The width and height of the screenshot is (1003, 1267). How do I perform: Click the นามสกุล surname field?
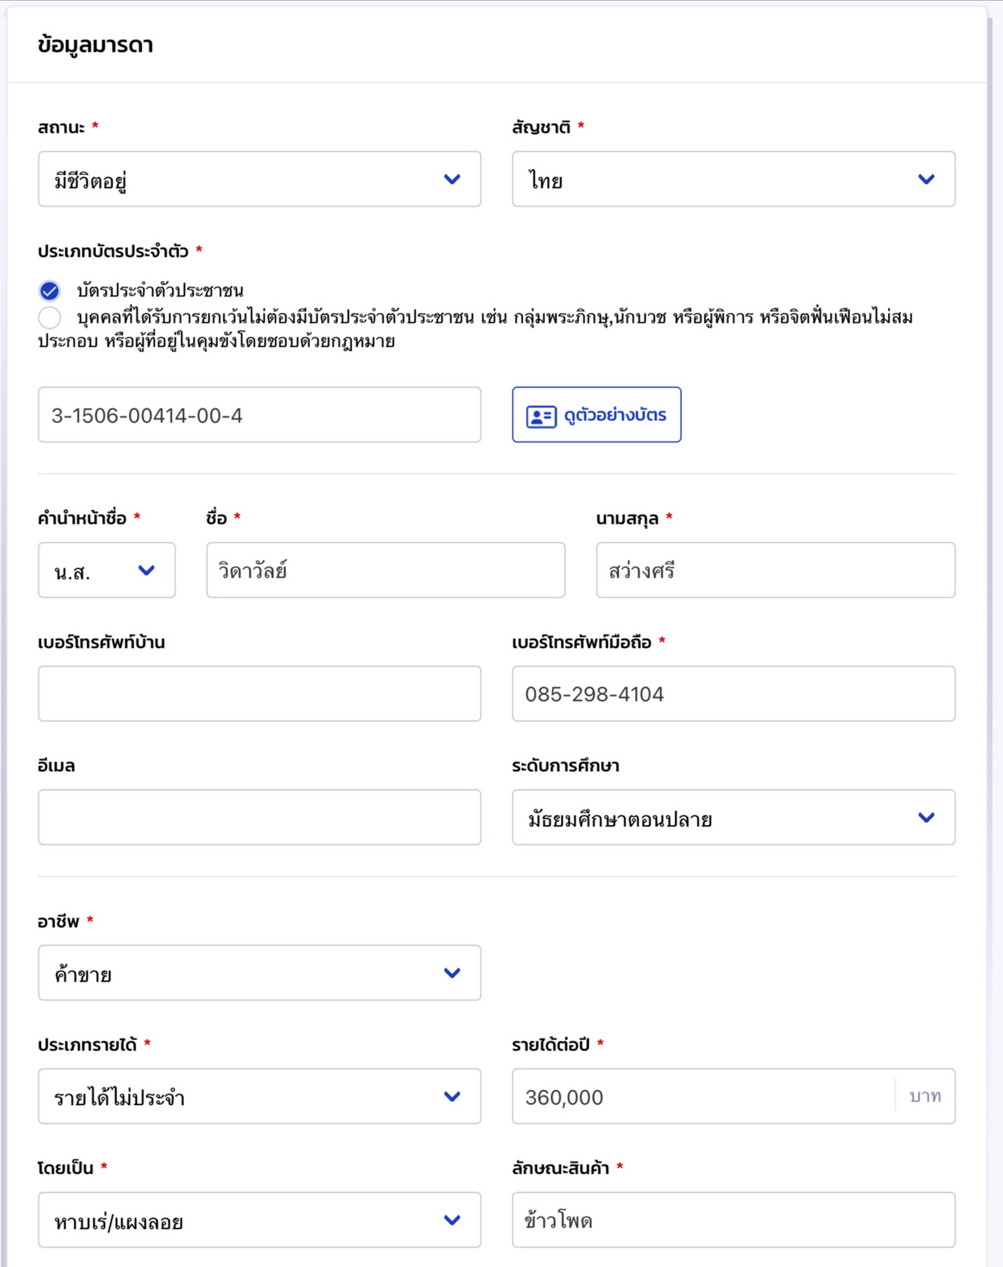point(775,571)
